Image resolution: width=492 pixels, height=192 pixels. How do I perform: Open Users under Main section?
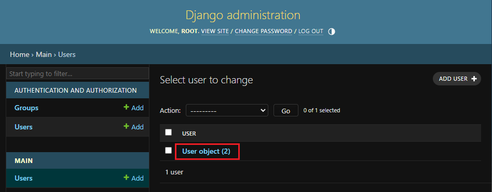click(x=23, y=178)
